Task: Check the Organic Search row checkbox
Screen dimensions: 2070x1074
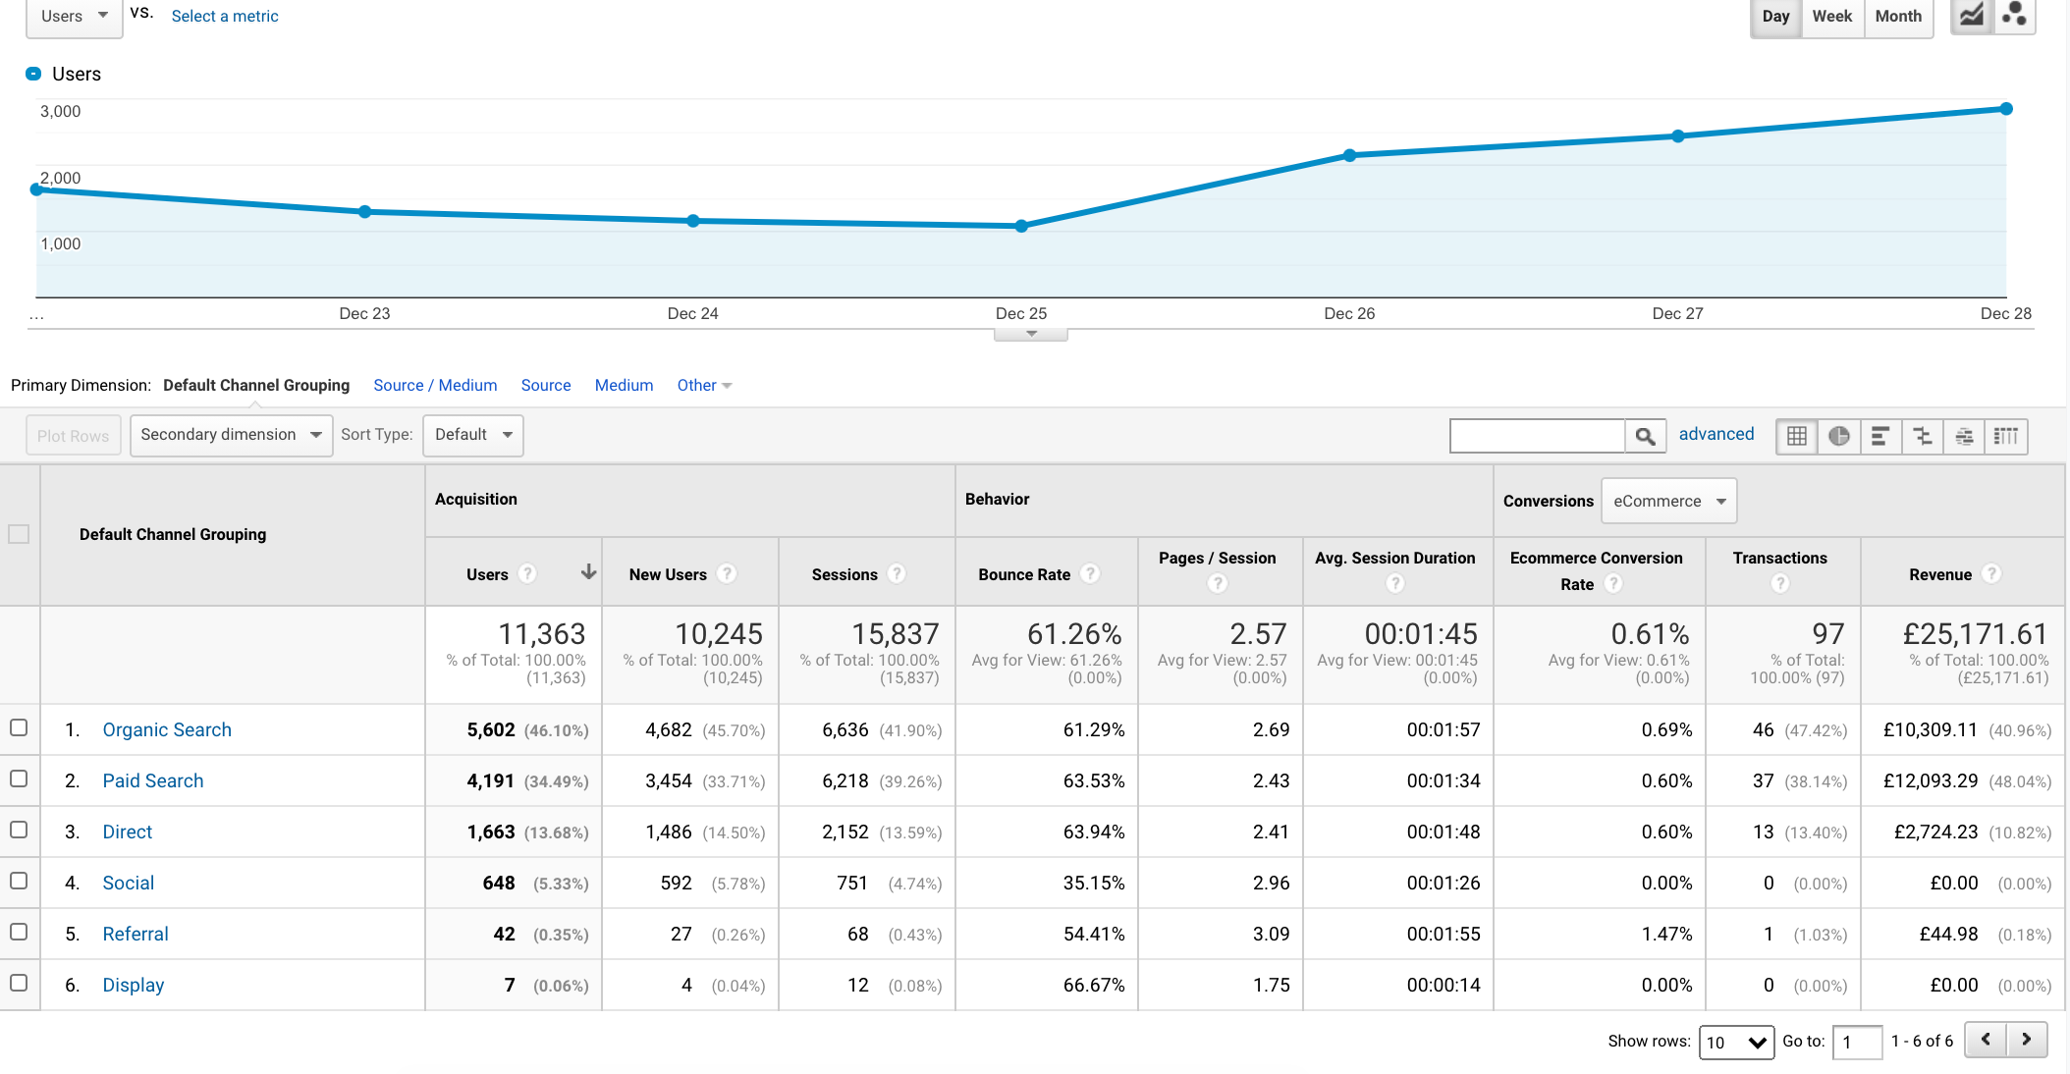Action: (20, 727)
